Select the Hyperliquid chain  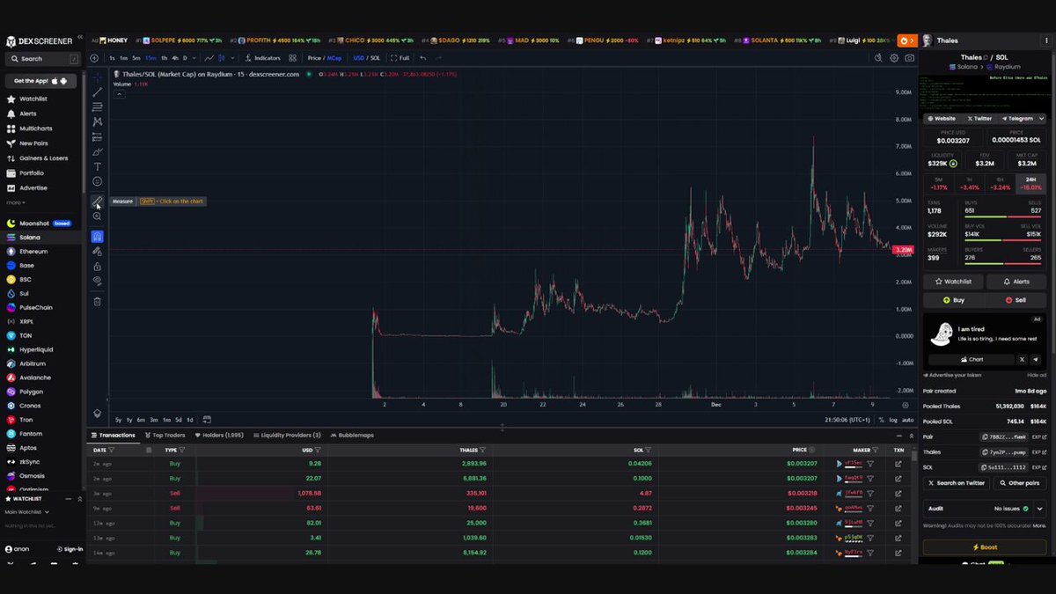36,349
